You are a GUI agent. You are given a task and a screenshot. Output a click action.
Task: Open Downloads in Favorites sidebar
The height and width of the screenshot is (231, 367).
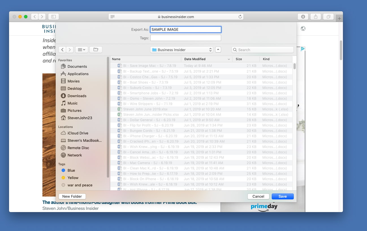point(77,96)
